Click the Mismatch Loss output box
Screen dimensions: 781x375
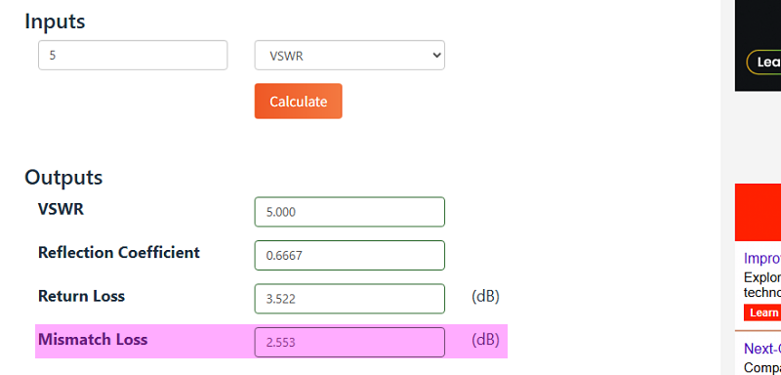[349, 342]
